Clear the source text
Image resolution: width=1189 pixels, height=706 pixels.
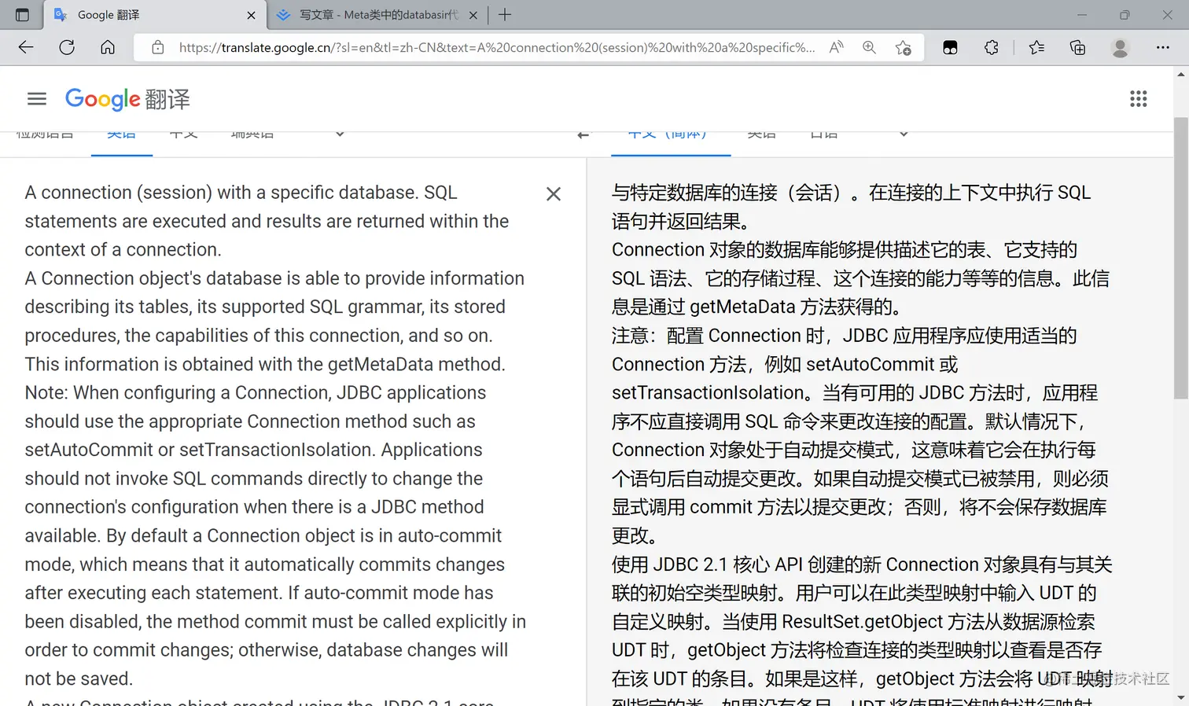coord(554,194)
